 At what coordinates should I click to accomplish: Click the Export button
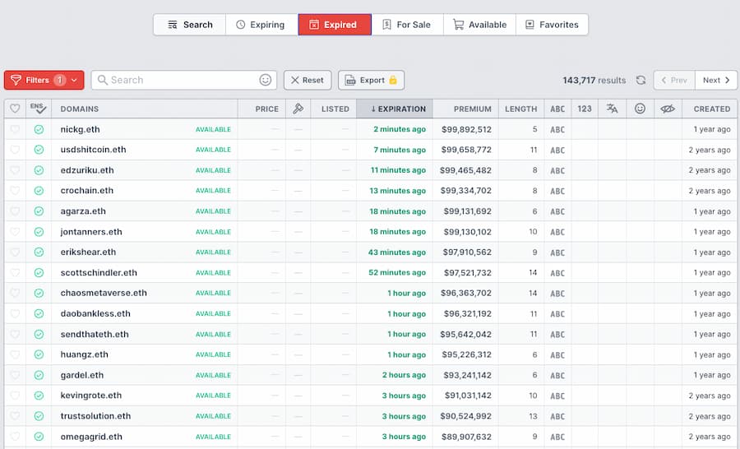(x=371, y=81)
